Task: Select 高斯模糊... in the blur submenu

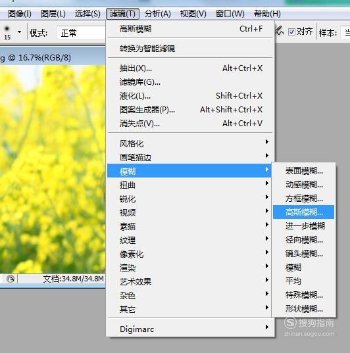Action: click(x=303, y=212)
